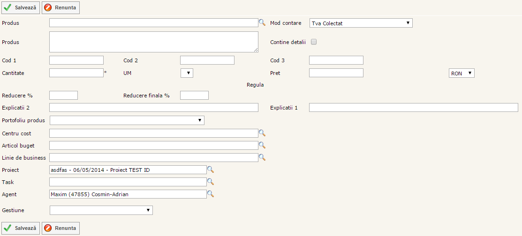Screen dimensions: 522x236
Task: Click the top Renunta button
Action: 61,7
